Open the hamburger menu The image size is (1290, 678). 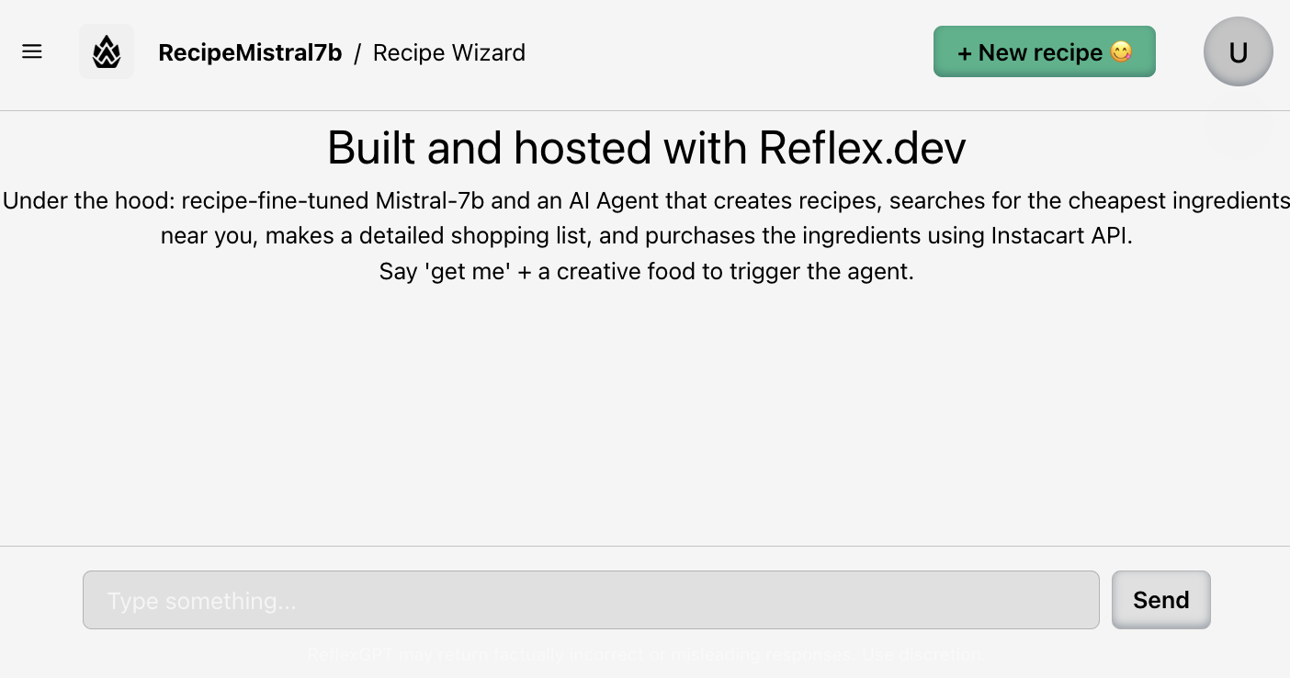[x=32, y=51]
